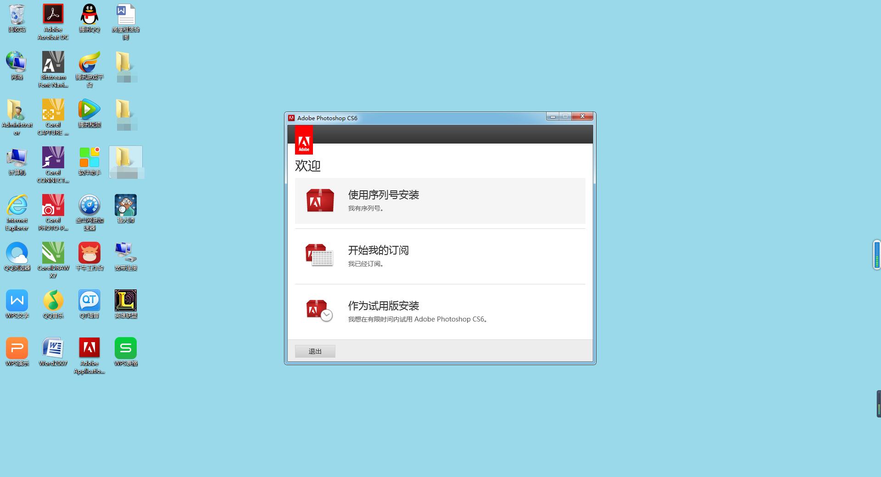Click the 我想在有限时间内试用 Adobe Photoshop CS6 text

(419, 319)
